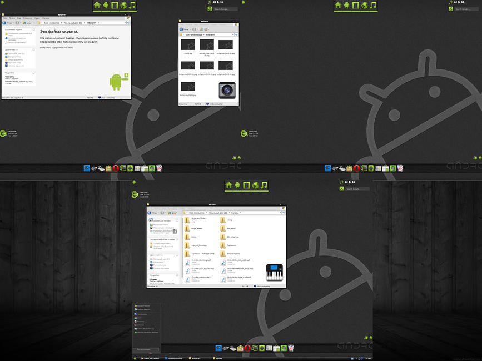Viewport: 482px width, 361px height.
Task: Open Сетевое окружение link in the WINDOWS window sidebar
Action: point(14,66)
